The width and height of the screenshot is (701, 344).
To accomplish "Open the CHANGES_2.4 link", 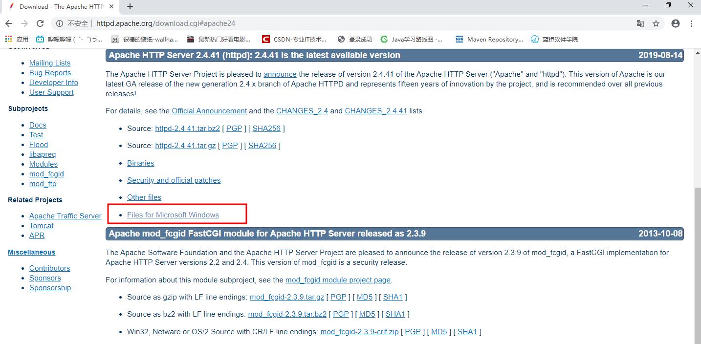I will pos(302,111).
